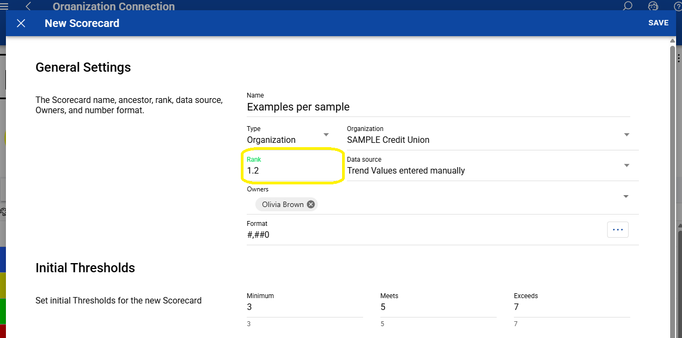Viewport: 682px width, 338px height.
Task: Close the New Scorecard dialog
Action: tap(21, 23)
